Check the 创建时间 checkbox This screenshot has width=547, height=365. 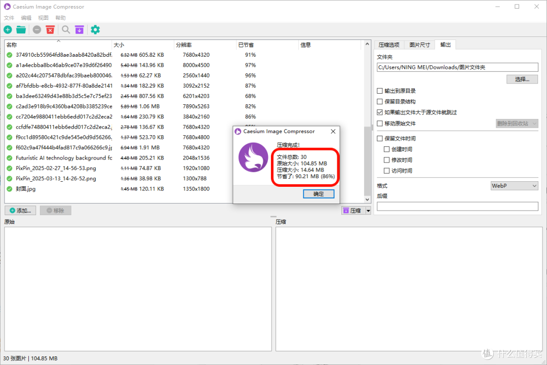click(x=386, y=149)
